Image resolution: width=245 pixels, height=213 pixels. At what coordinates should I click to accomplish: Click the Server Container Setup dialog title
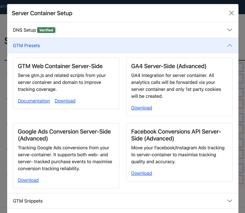[42, 13]
